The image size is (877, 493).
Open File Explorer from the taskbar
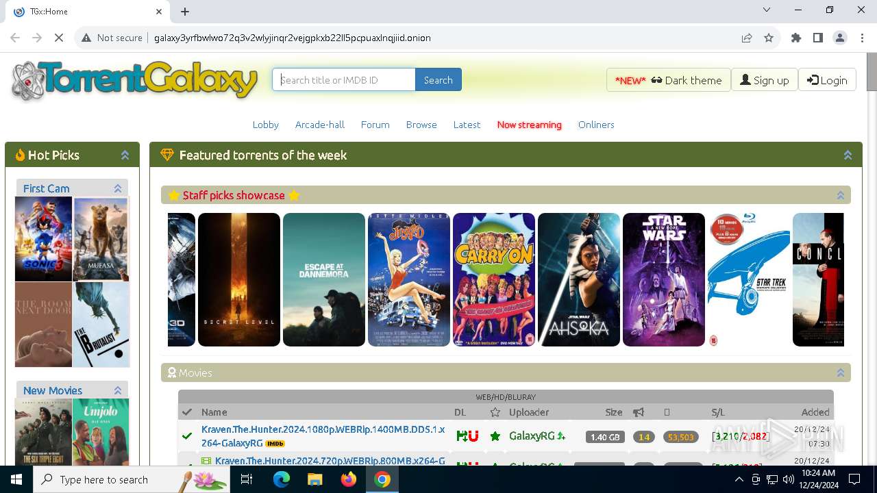[x=314, y=479]
